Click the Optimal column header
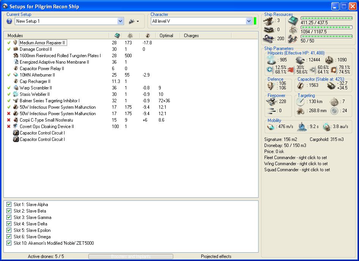This screenshot has height=261, width=359. coord(166,36)
